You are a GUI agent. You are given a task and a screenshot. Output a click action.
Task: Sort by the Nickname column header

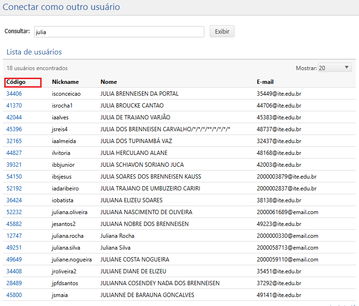(65, 82)
